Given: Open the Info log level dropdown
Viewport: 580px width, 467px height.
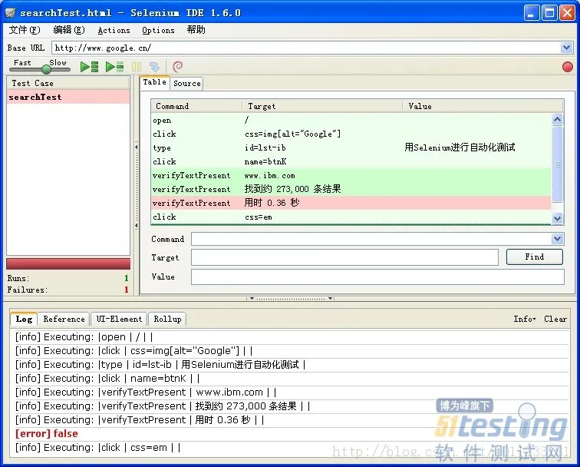Looking at the screenshot, I should coord(525,319).
